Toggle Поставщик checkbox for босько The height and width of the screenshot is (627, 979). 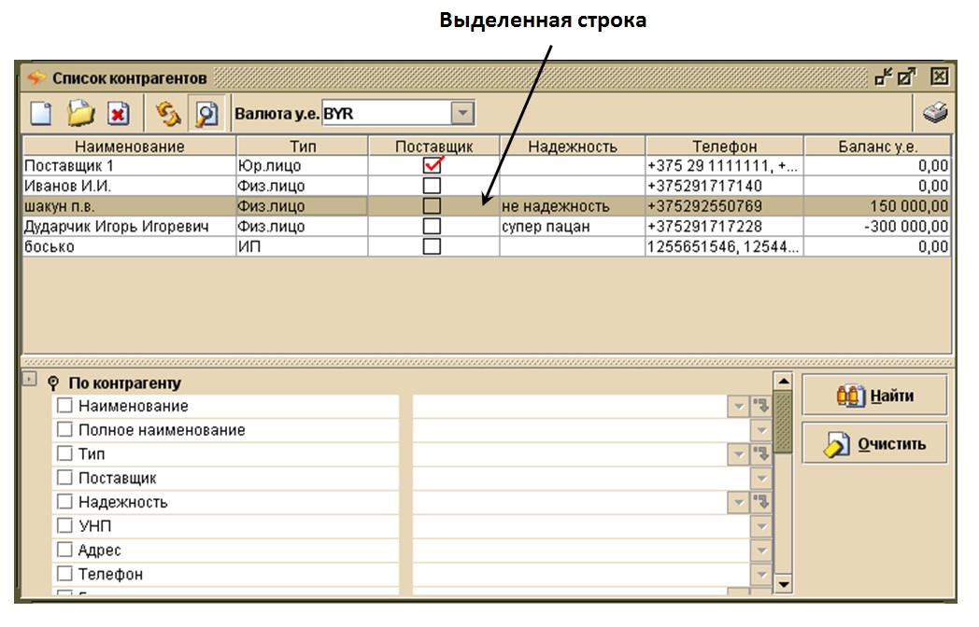[432, 246]
